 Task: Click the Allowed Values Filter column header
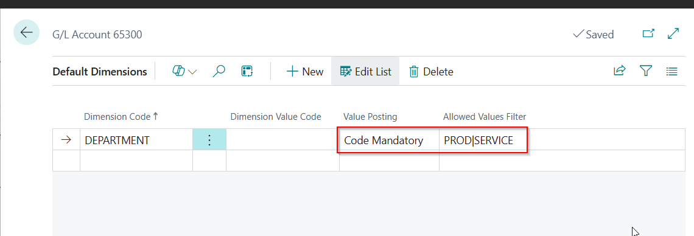(485, 117)
